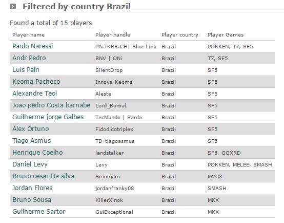Click the arrow icon beside Filtered heading

click(13, 7)
